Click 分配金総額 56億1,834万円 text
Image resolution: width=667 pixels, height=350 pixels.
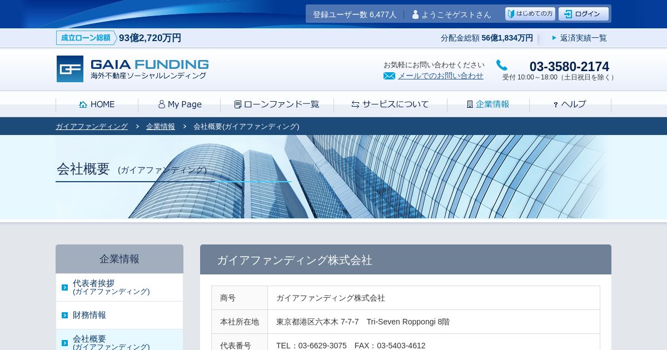pos(487,38)
